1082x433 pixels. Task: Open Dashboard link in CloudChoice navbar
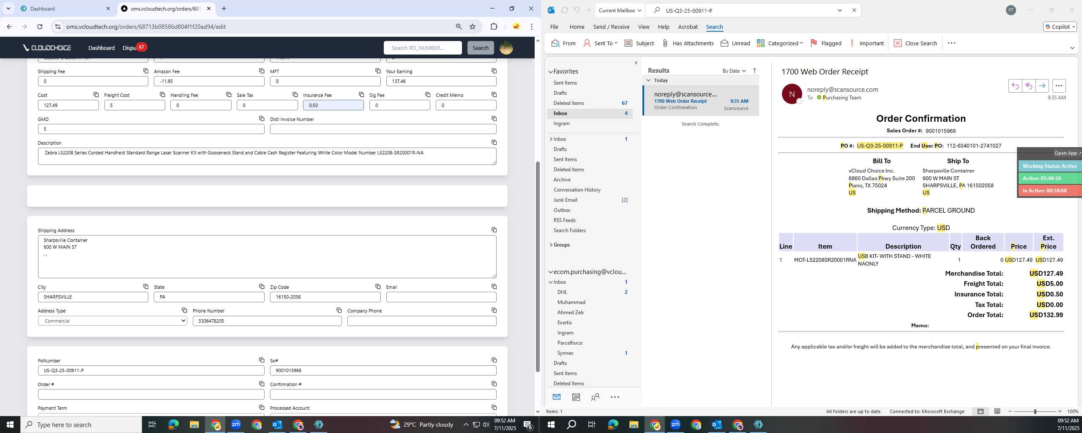[x=101, y=48]
